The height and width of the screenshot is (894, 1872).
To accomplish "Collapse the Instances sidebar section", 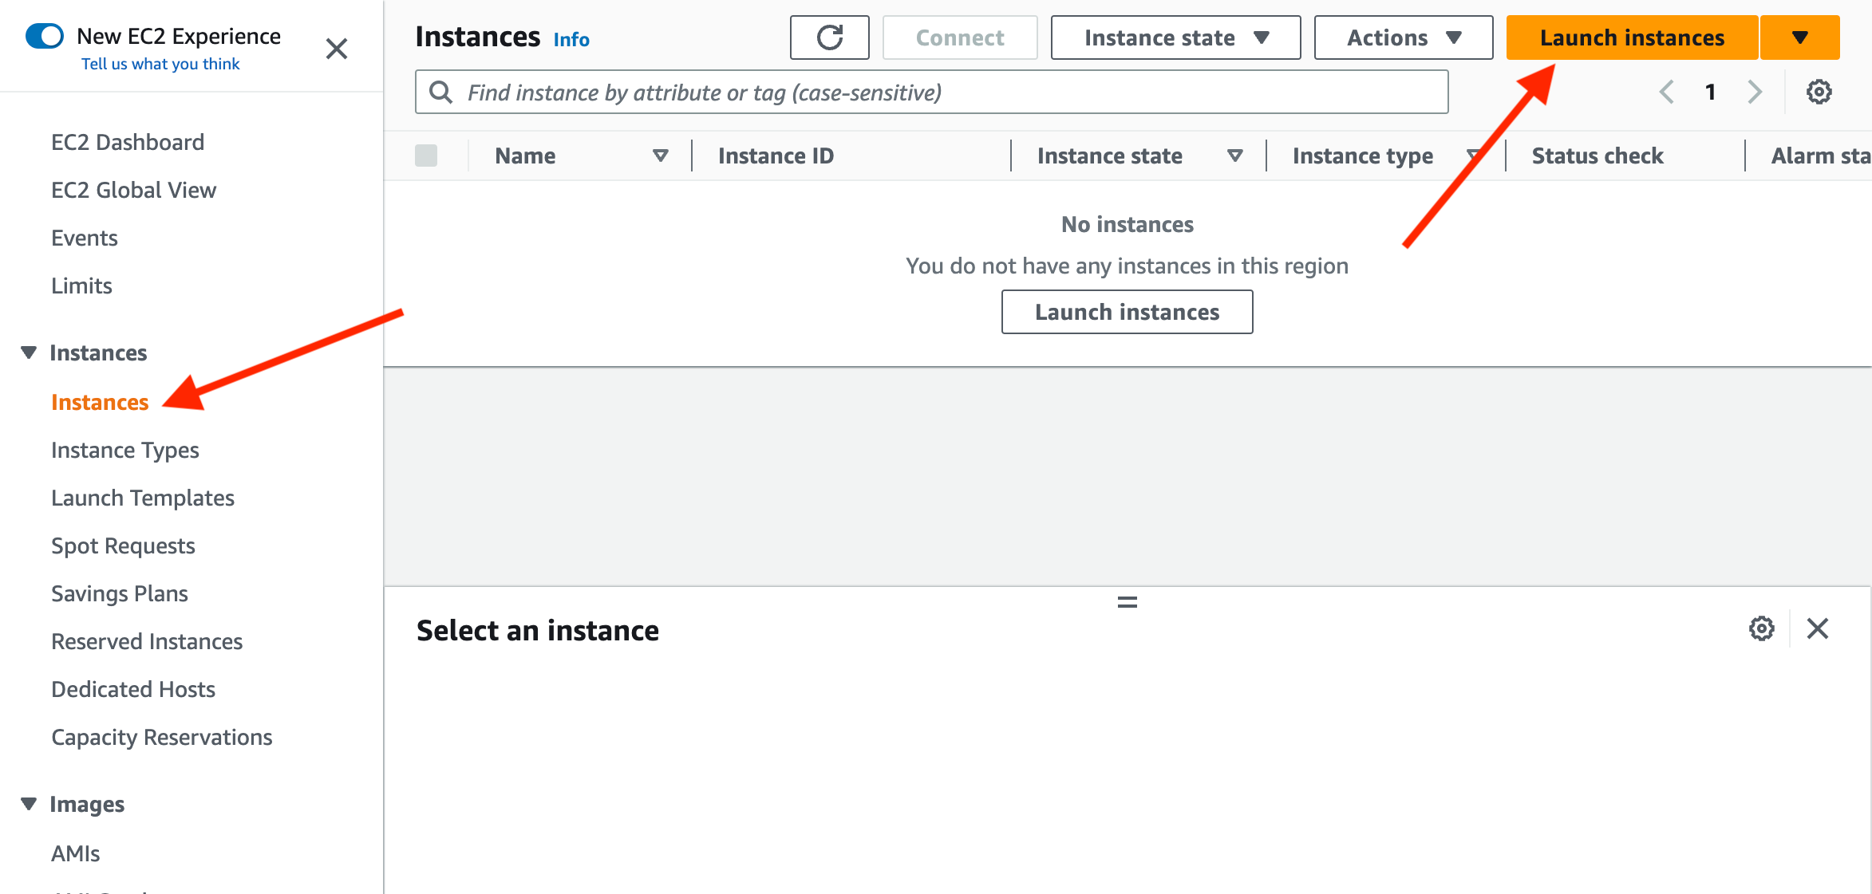I will pos(29,352).
